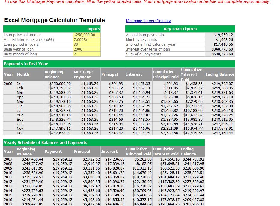Click the Excel Mortgage Calculator Template title
Image resolution: width=280 pixels, height=206 pixels.
coord(55,20)
